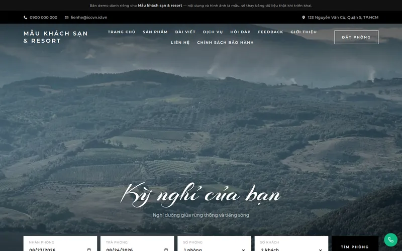Open the Hỏi Đáp menu item
The height and width of the screenshot is (251, 402).
(240, 32)
